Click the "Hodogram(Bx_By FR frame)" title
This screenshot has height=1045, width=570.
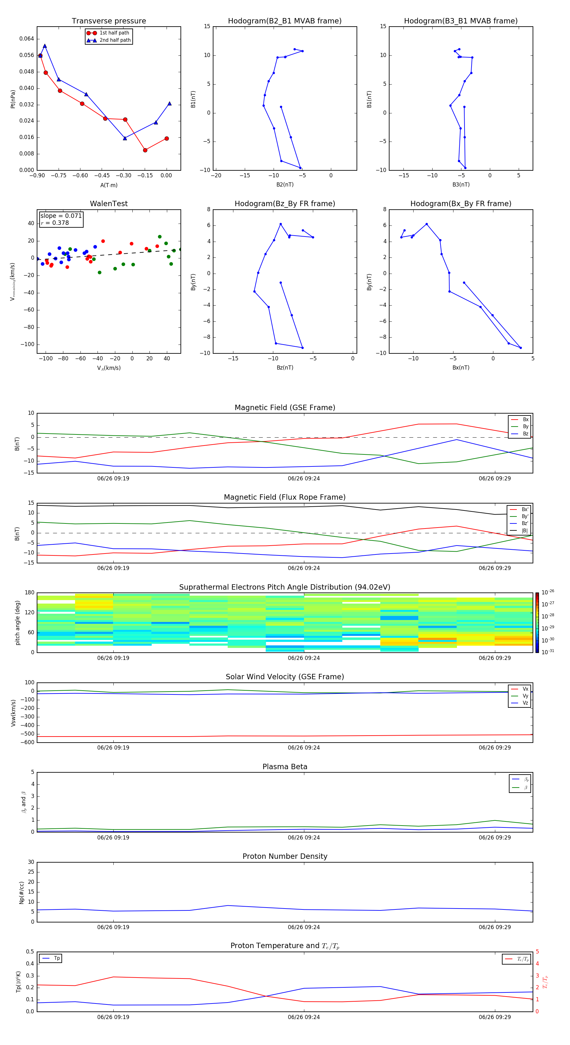tap(461, 204)
